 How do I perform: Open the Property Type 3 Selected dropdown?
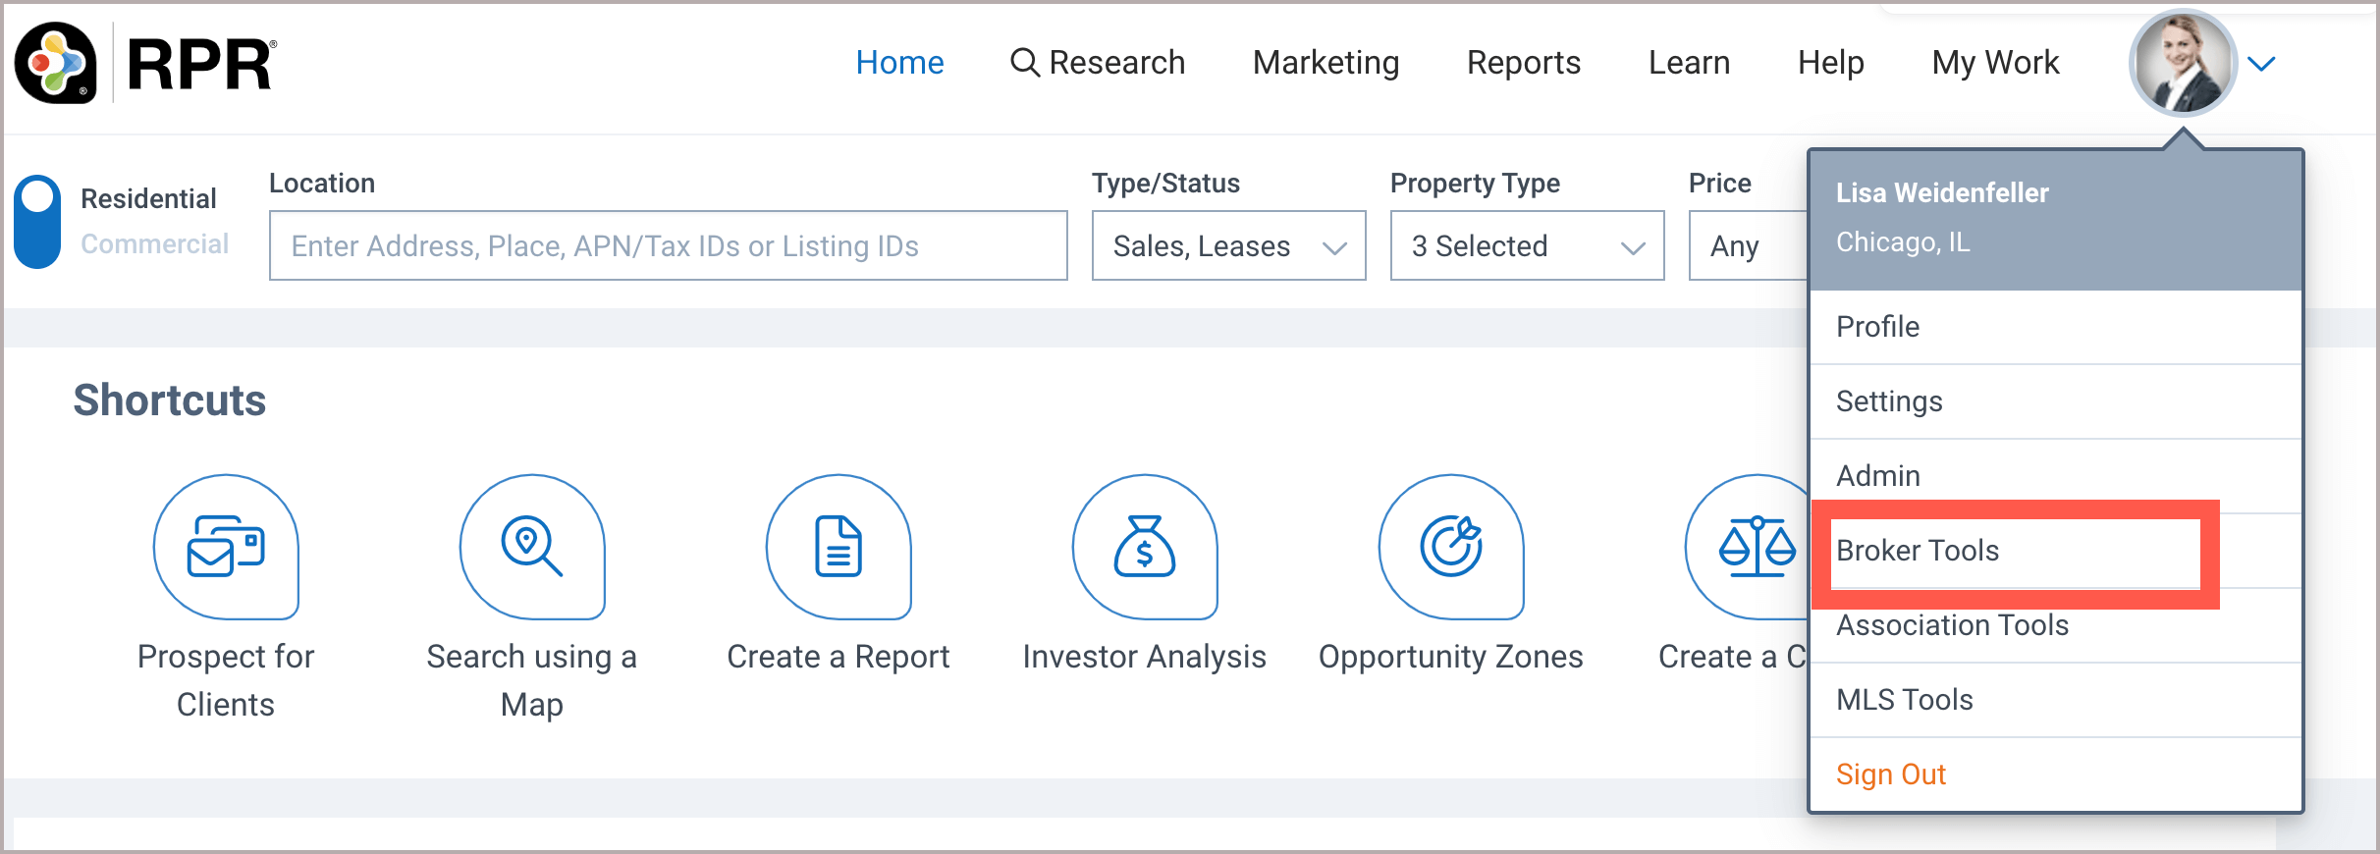pos(1527,245)
